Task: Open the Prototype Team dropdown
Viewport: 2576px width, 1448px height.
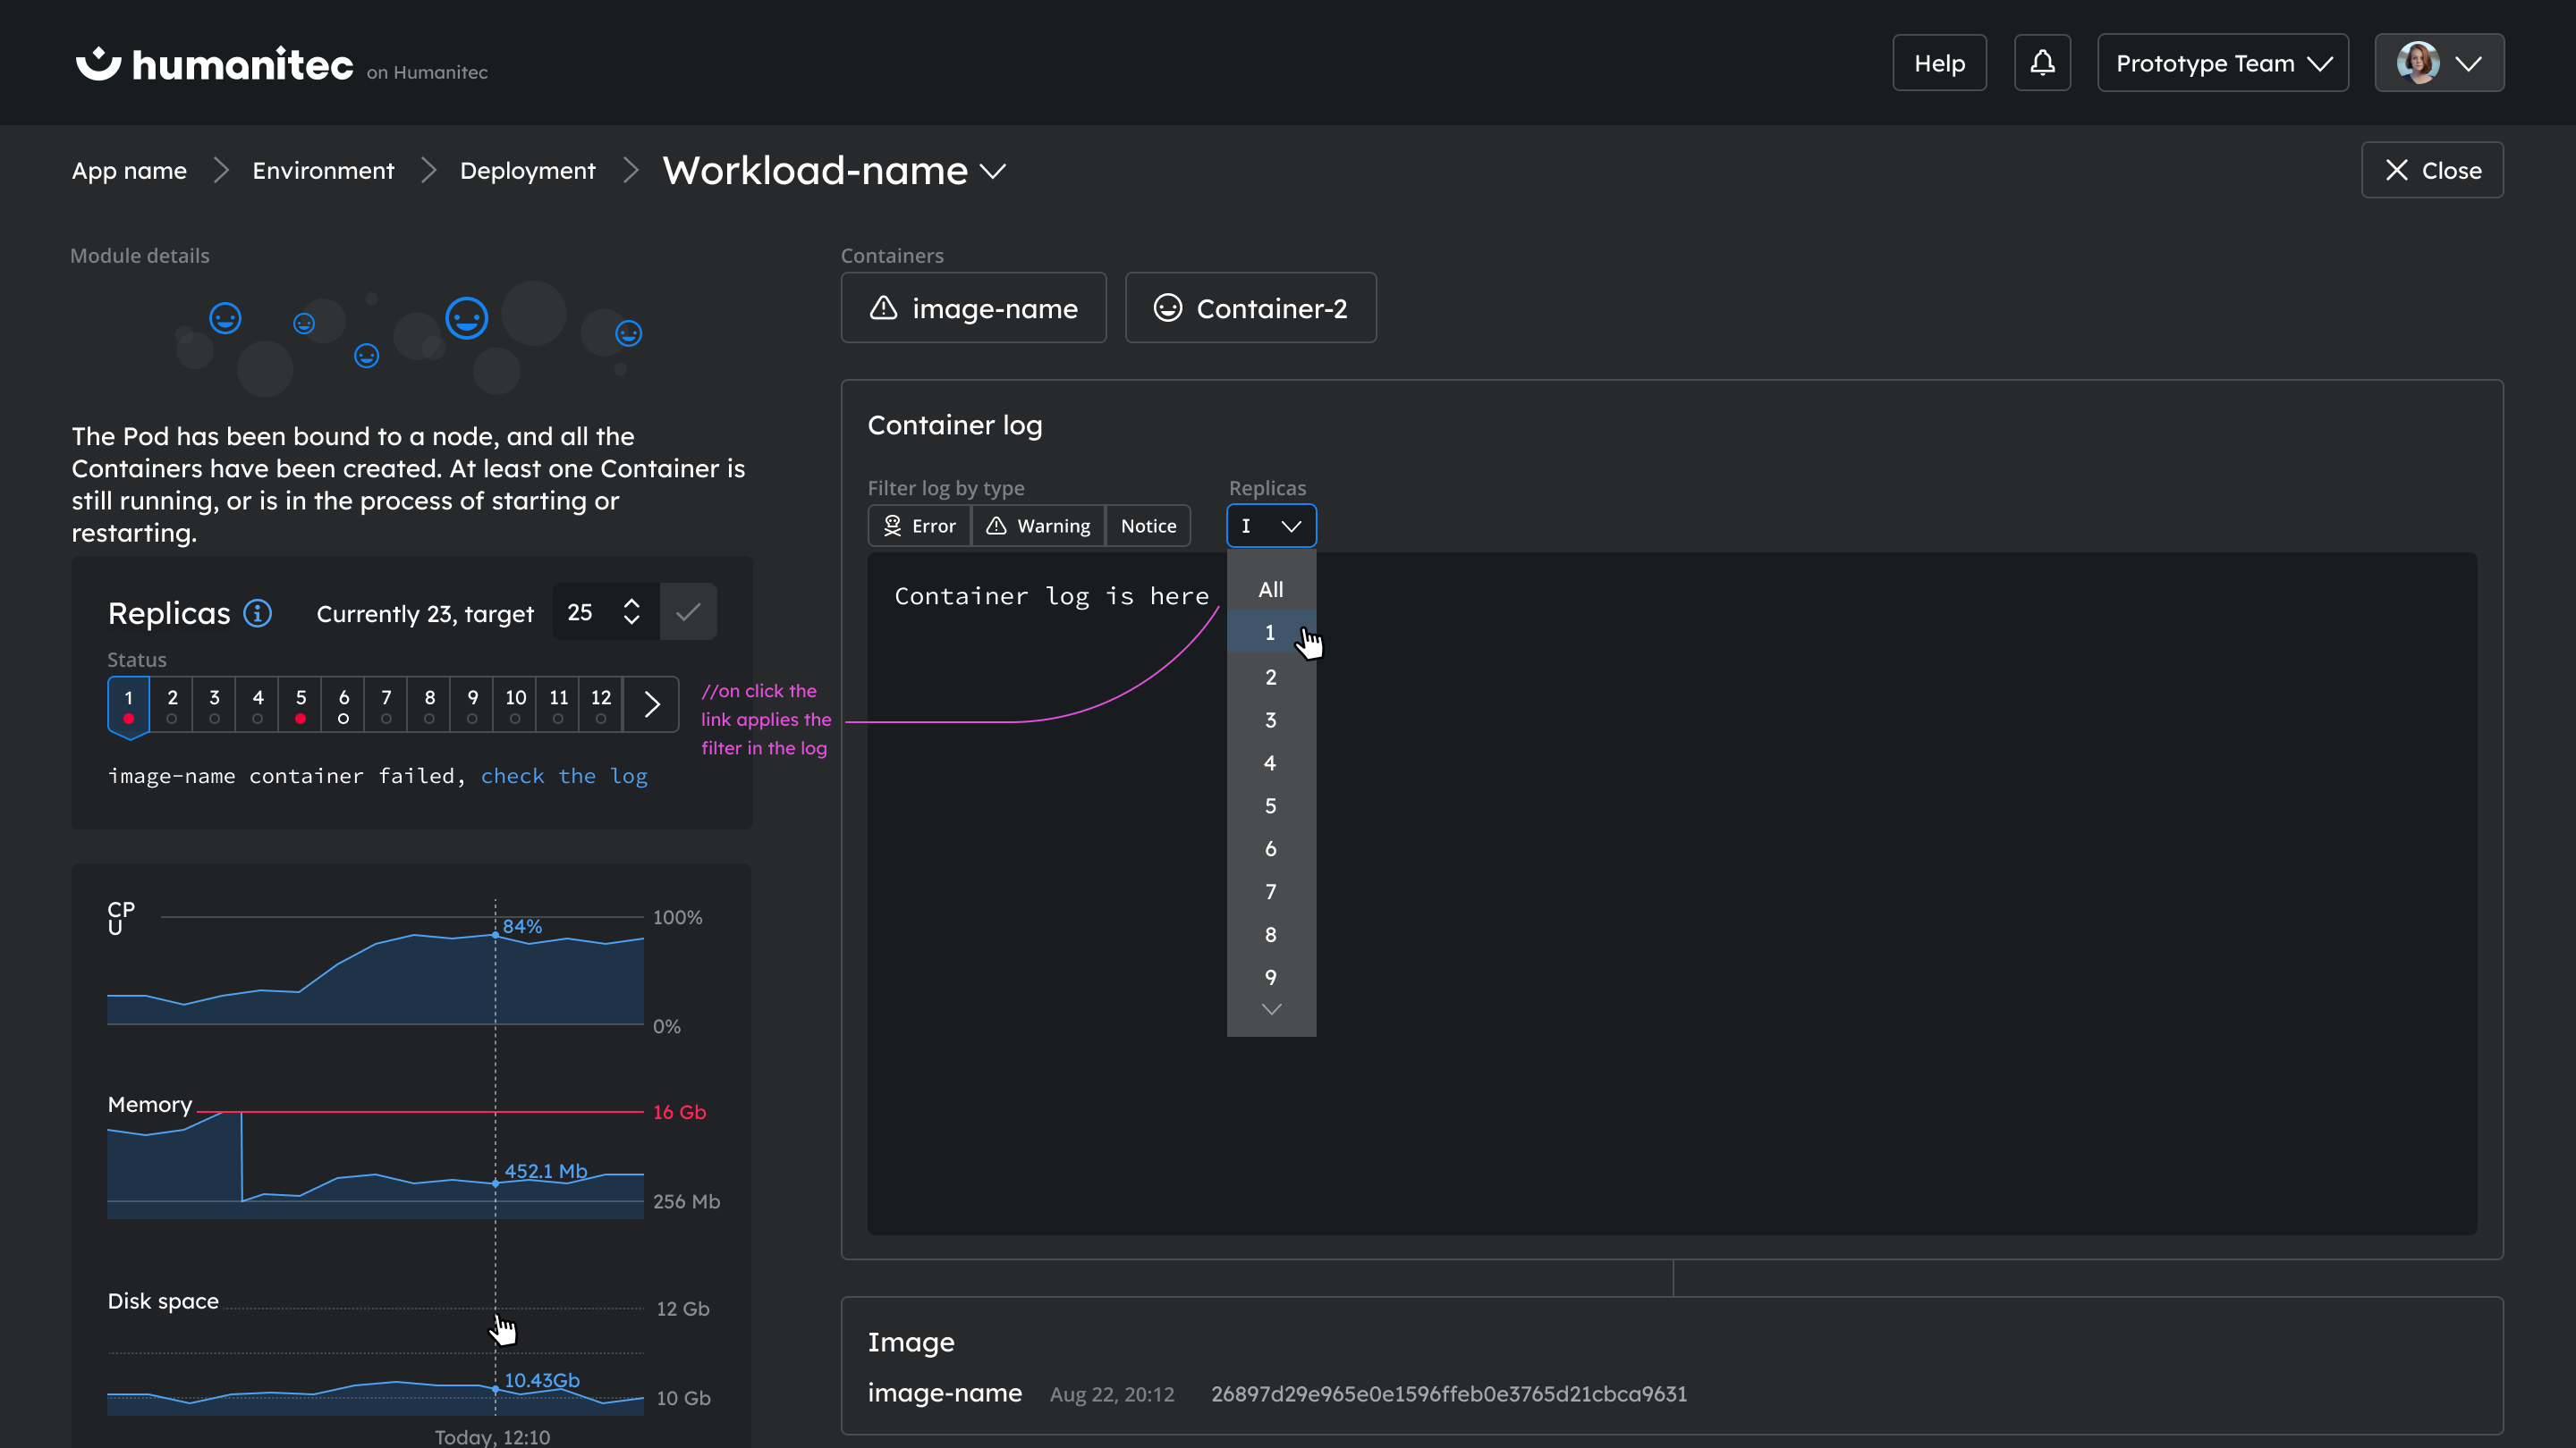Action: pyautogui.click(x=2222, y=63)
